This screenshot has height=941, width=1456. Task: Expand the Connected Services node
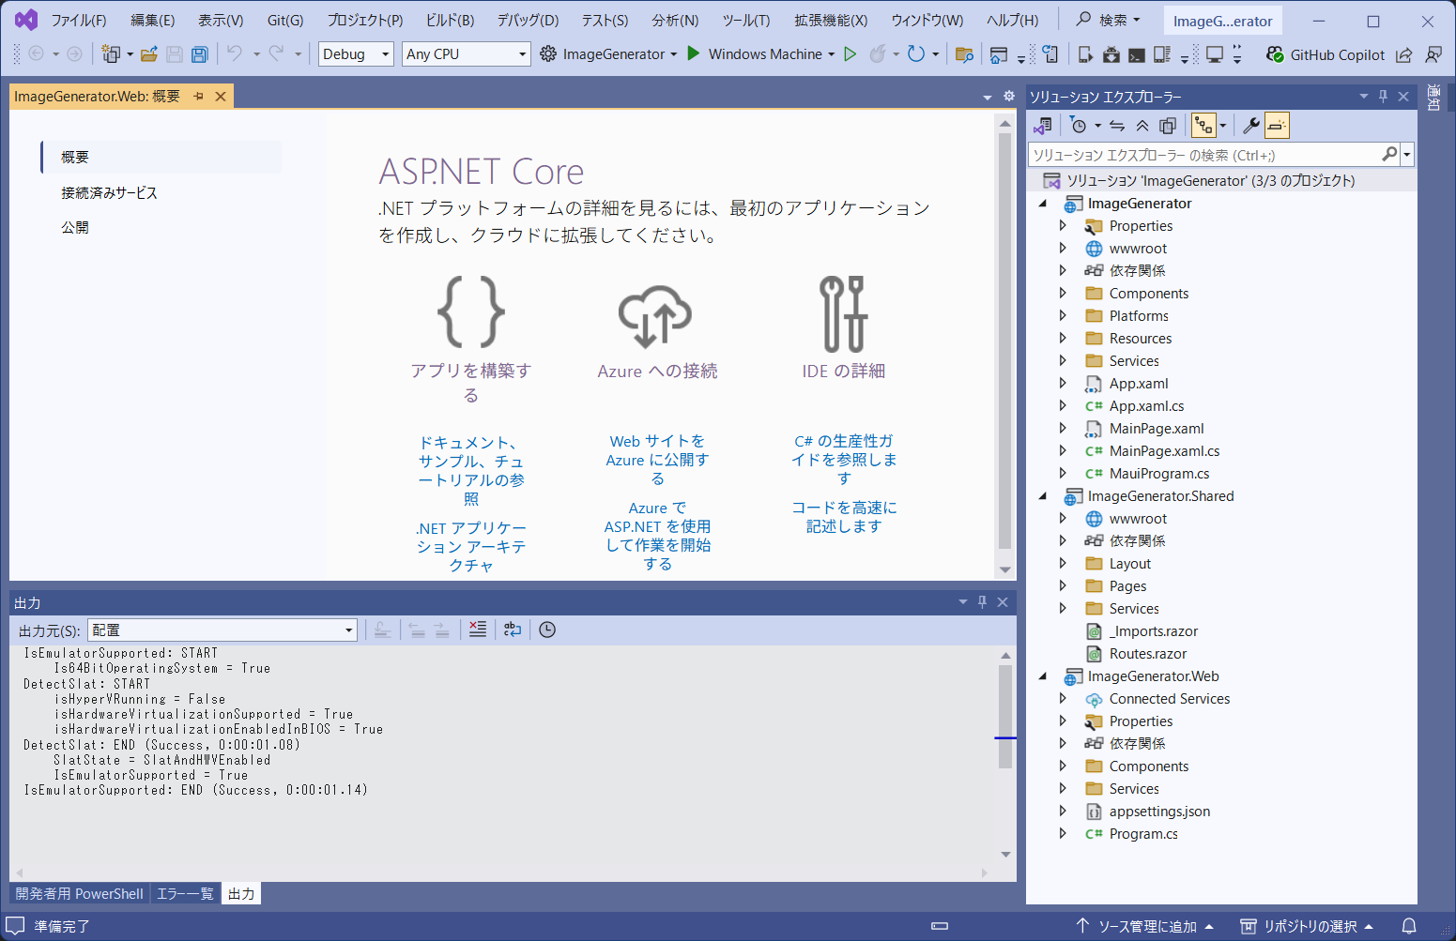pos(1063,699)
